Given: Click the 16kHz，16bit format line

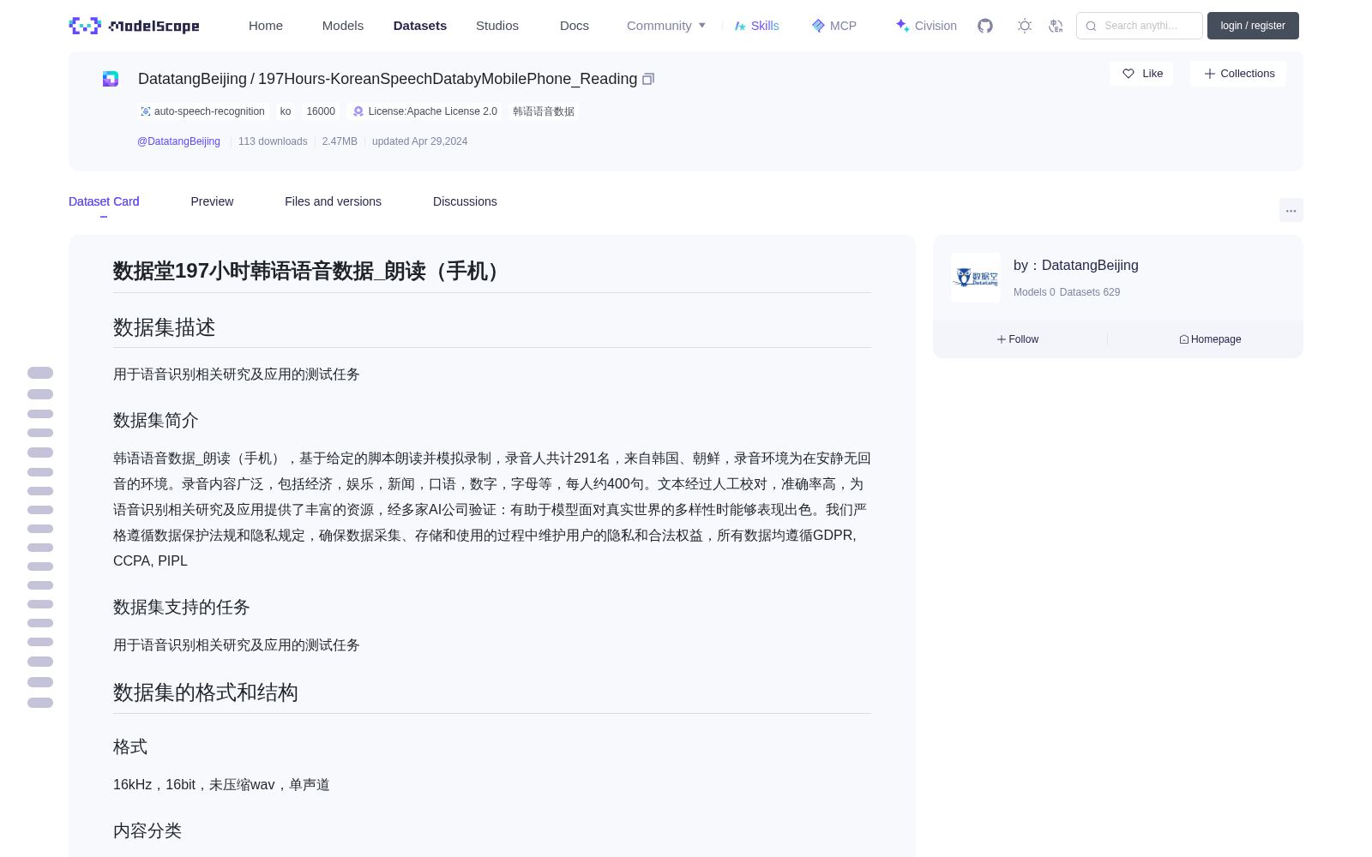Looking at the screenshot, I should (x=221, y=784).
